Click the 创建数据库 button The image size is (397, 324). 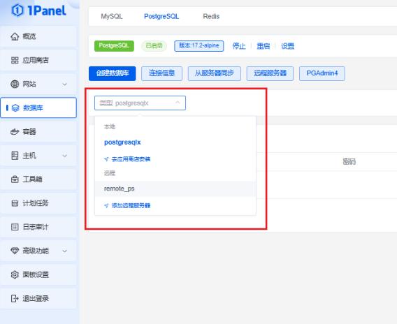112,73
